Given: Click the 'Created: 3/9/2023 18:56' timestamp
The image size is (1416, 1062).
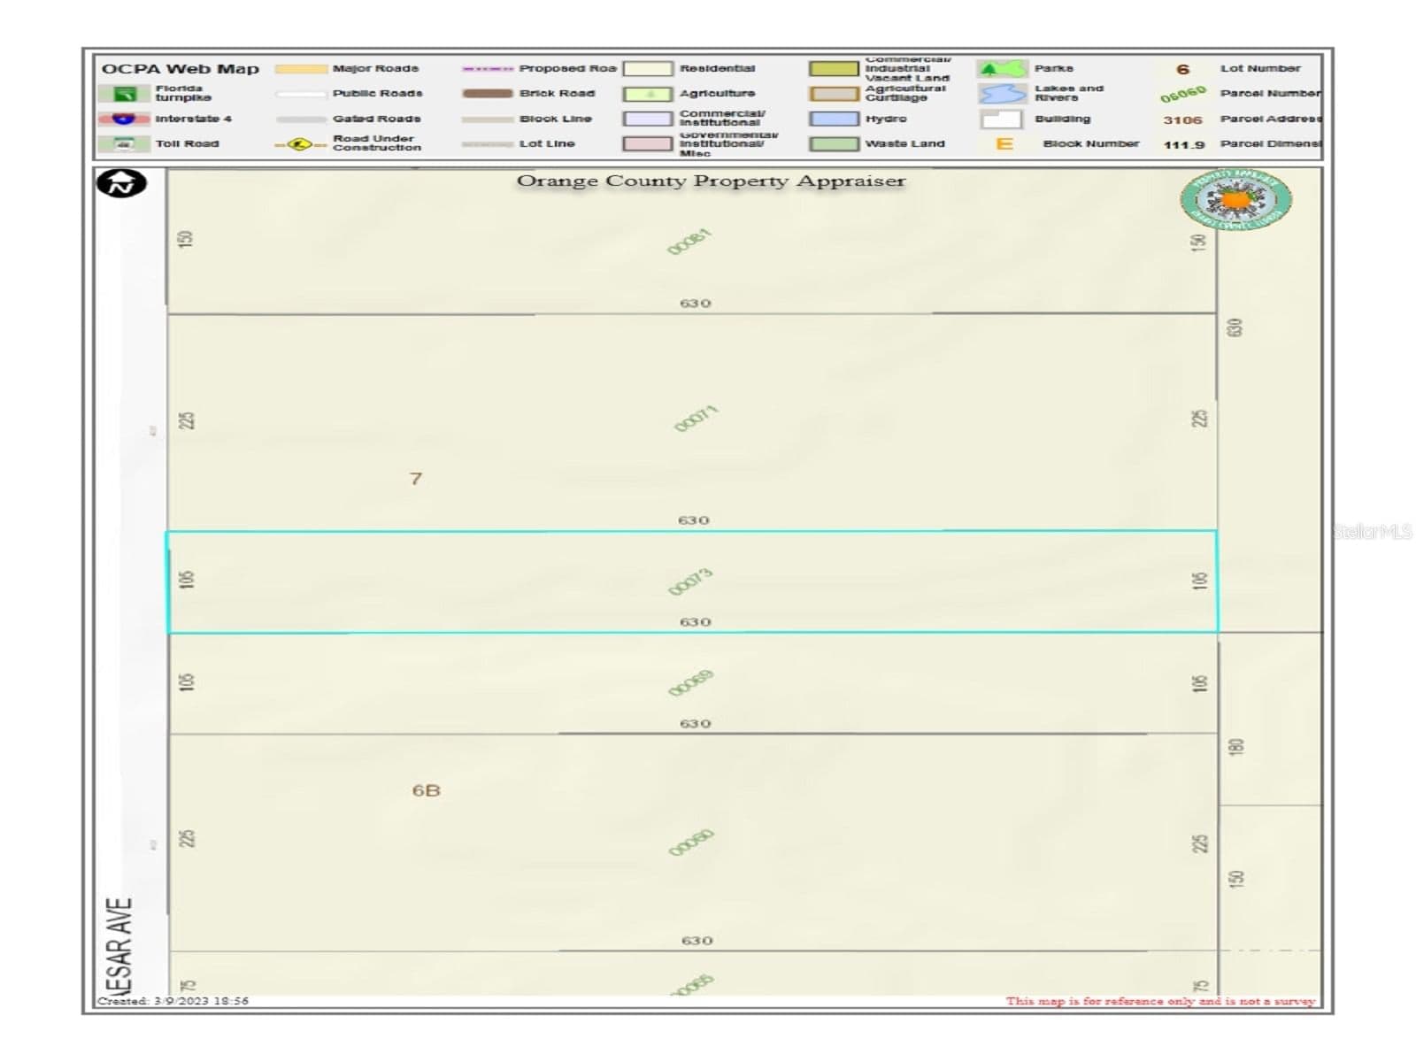Looking at the screenshot, I should pyautogui.click(x=173, y=1001).
